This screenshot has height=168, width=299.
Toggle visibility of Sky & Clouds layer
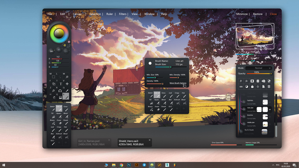pos(241,132)
